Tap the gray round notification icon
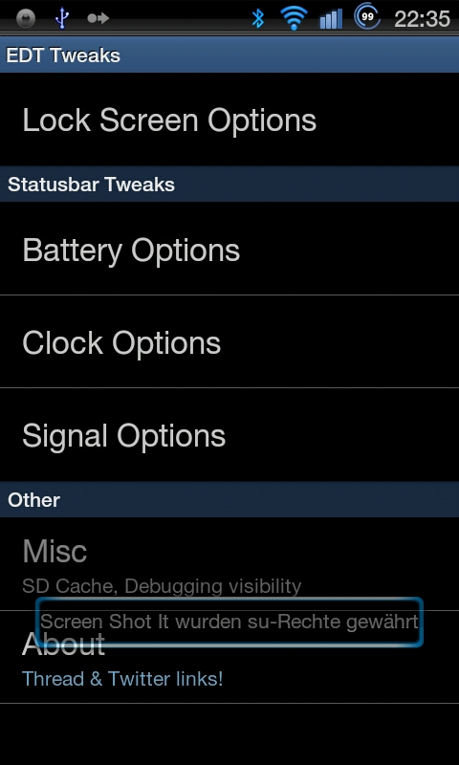459x765 pixels. coord(26,18)
